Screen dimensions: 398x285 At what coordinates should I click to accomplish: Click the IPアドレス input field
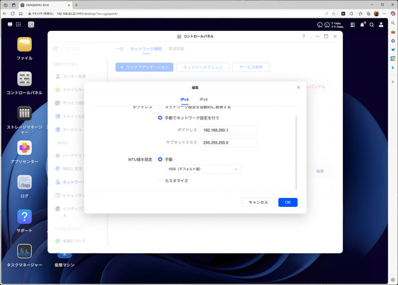(x=228, y=130)
